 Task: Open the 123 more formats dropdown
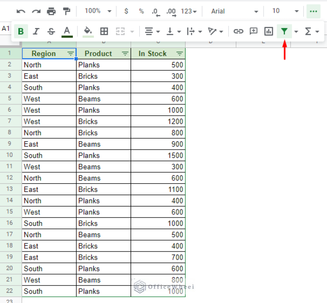click(189, 11)
